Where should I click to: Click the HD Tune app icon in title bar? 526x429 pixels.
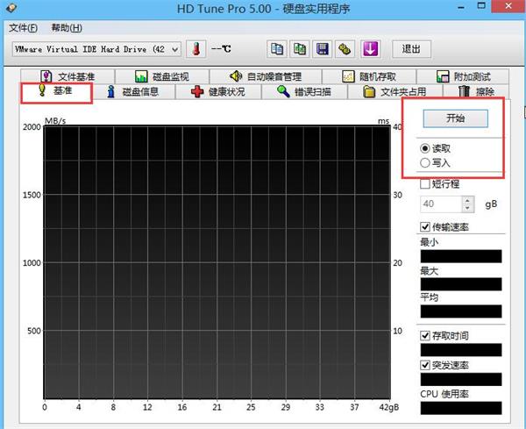[x=11, y=7]
